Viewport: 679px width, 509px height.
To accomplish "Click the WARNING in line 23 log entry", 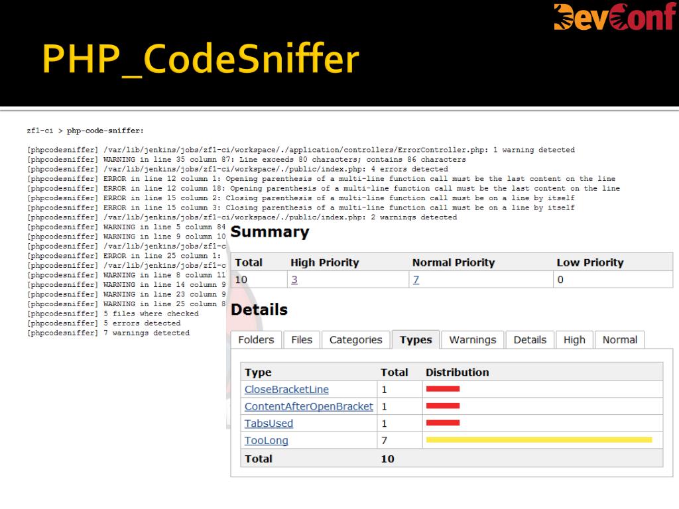I will point(127,294).
